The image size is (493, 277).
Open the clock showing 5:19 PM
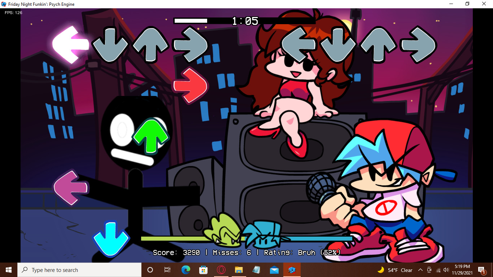pyautogui.click(x=462, y=270)
